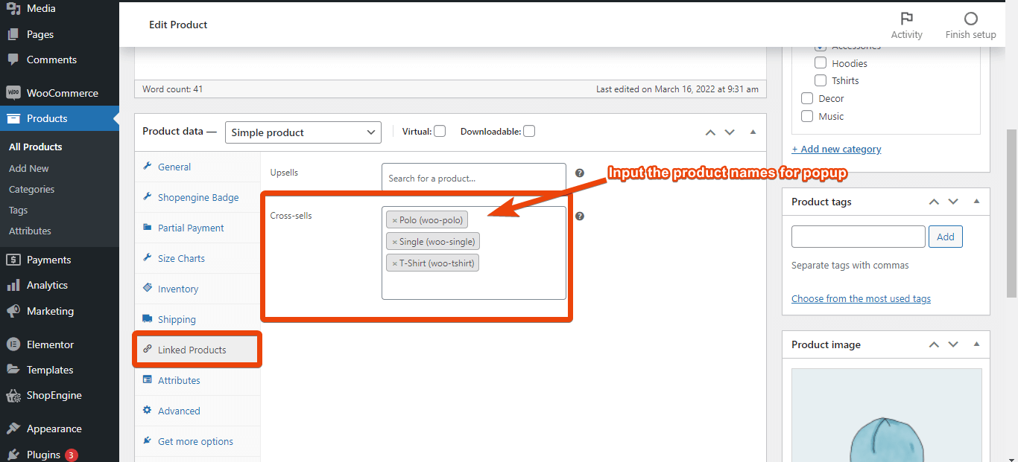
Task: Open the Simple product type dropdown
Action: (303, 132)
